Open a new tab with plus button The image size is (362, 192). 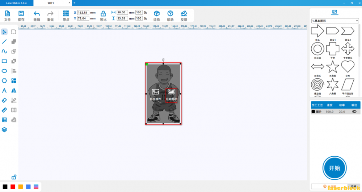[x=74, y=3]
